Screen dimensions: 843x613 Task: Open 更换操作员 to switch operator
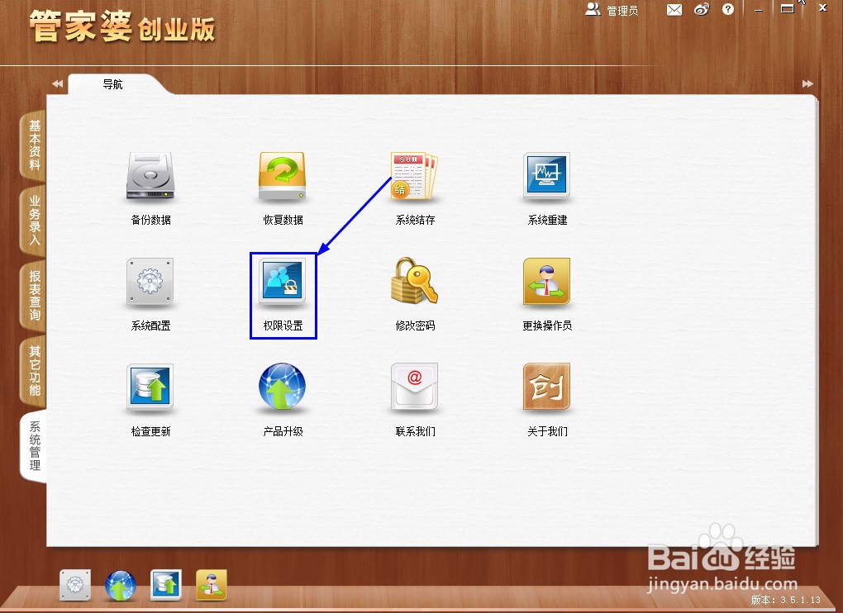pos(546,281)
